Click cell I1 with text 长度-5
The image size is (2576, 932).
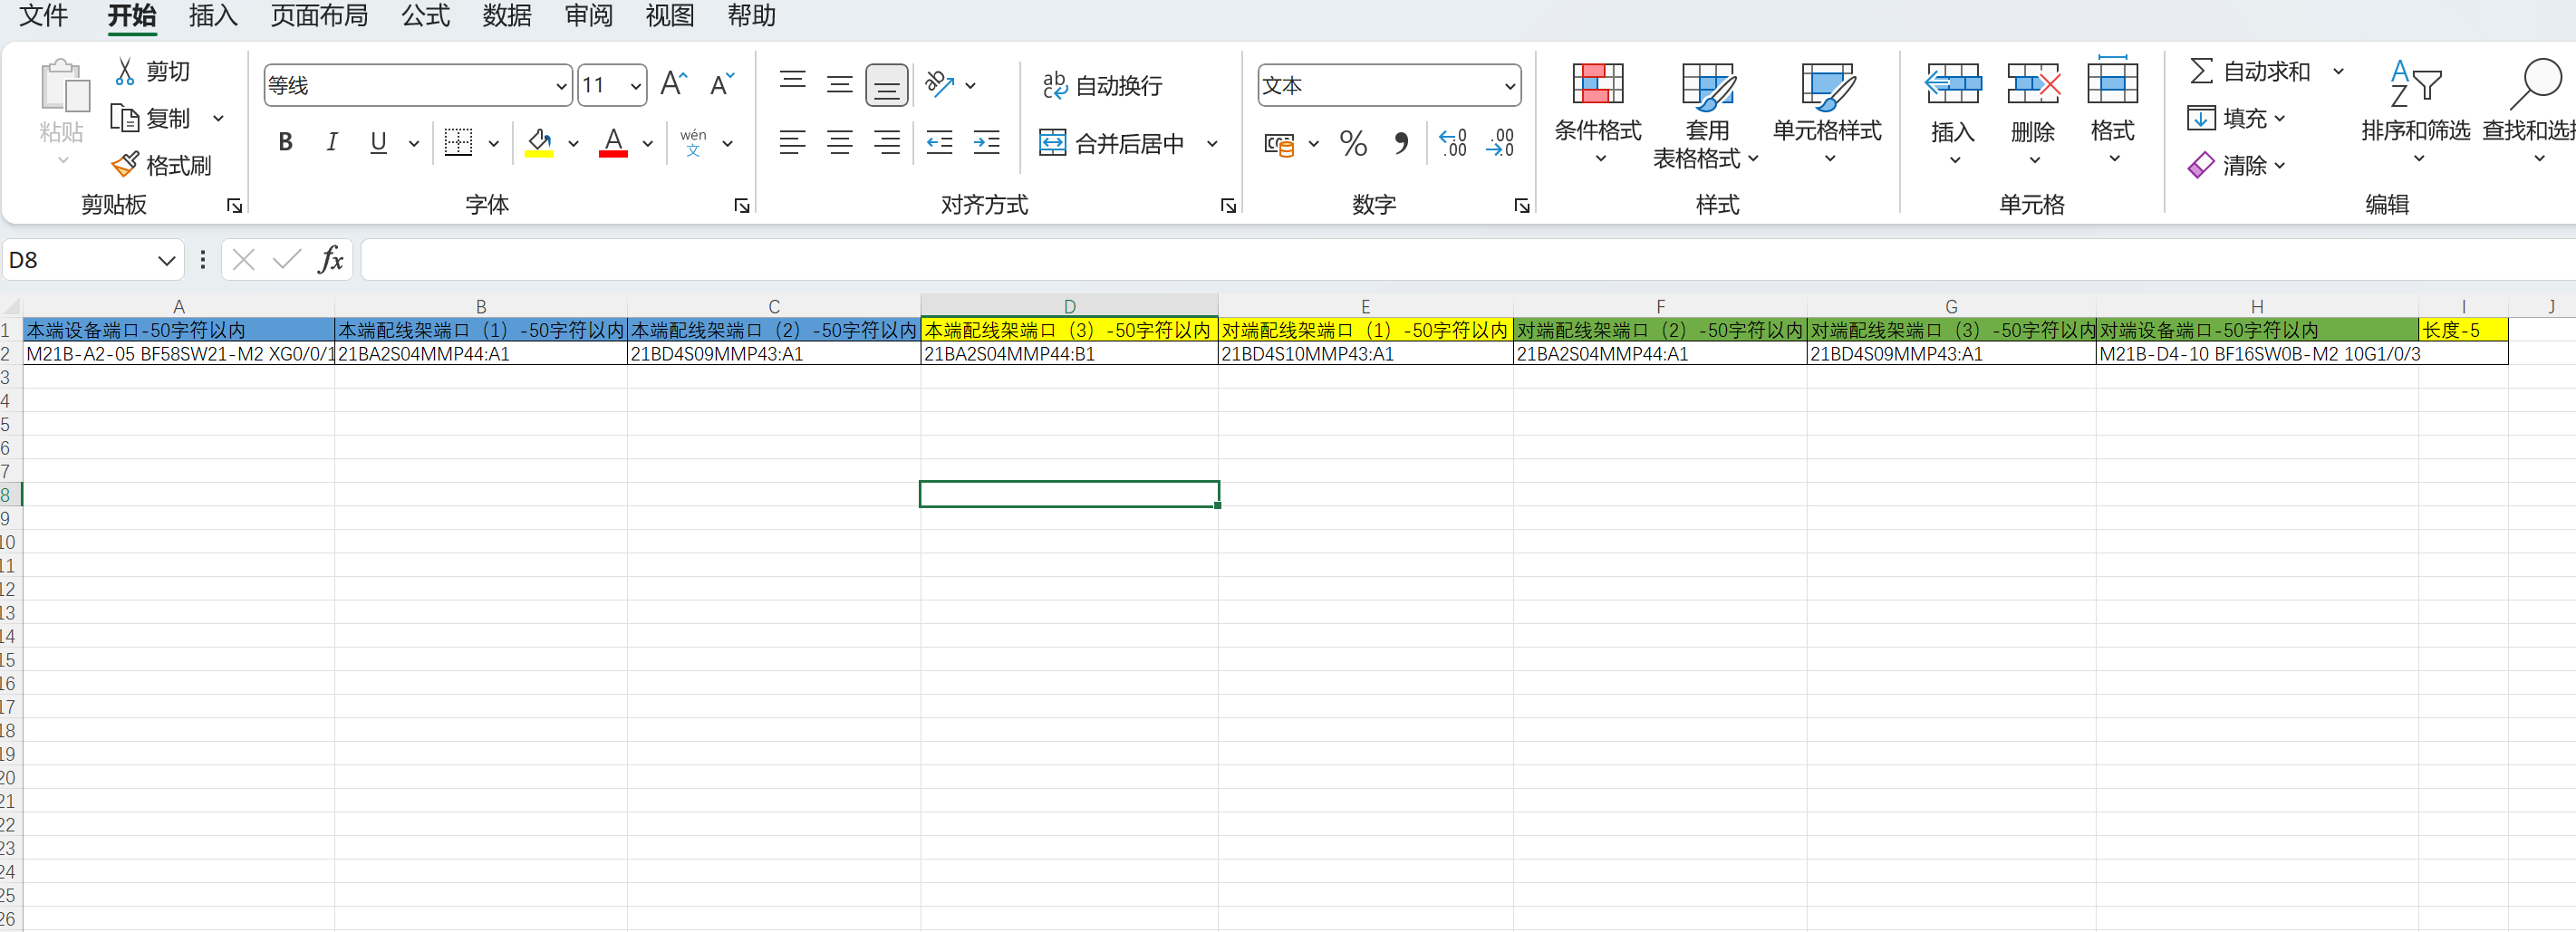pyautogui.click(x=2463, y=330)
